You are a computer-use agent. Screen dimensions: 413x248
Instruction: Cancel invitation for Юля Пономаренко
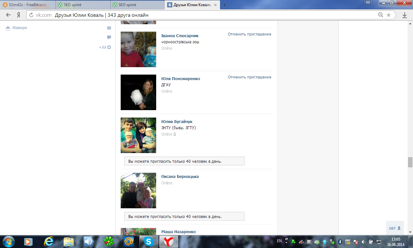pos(249,77)
